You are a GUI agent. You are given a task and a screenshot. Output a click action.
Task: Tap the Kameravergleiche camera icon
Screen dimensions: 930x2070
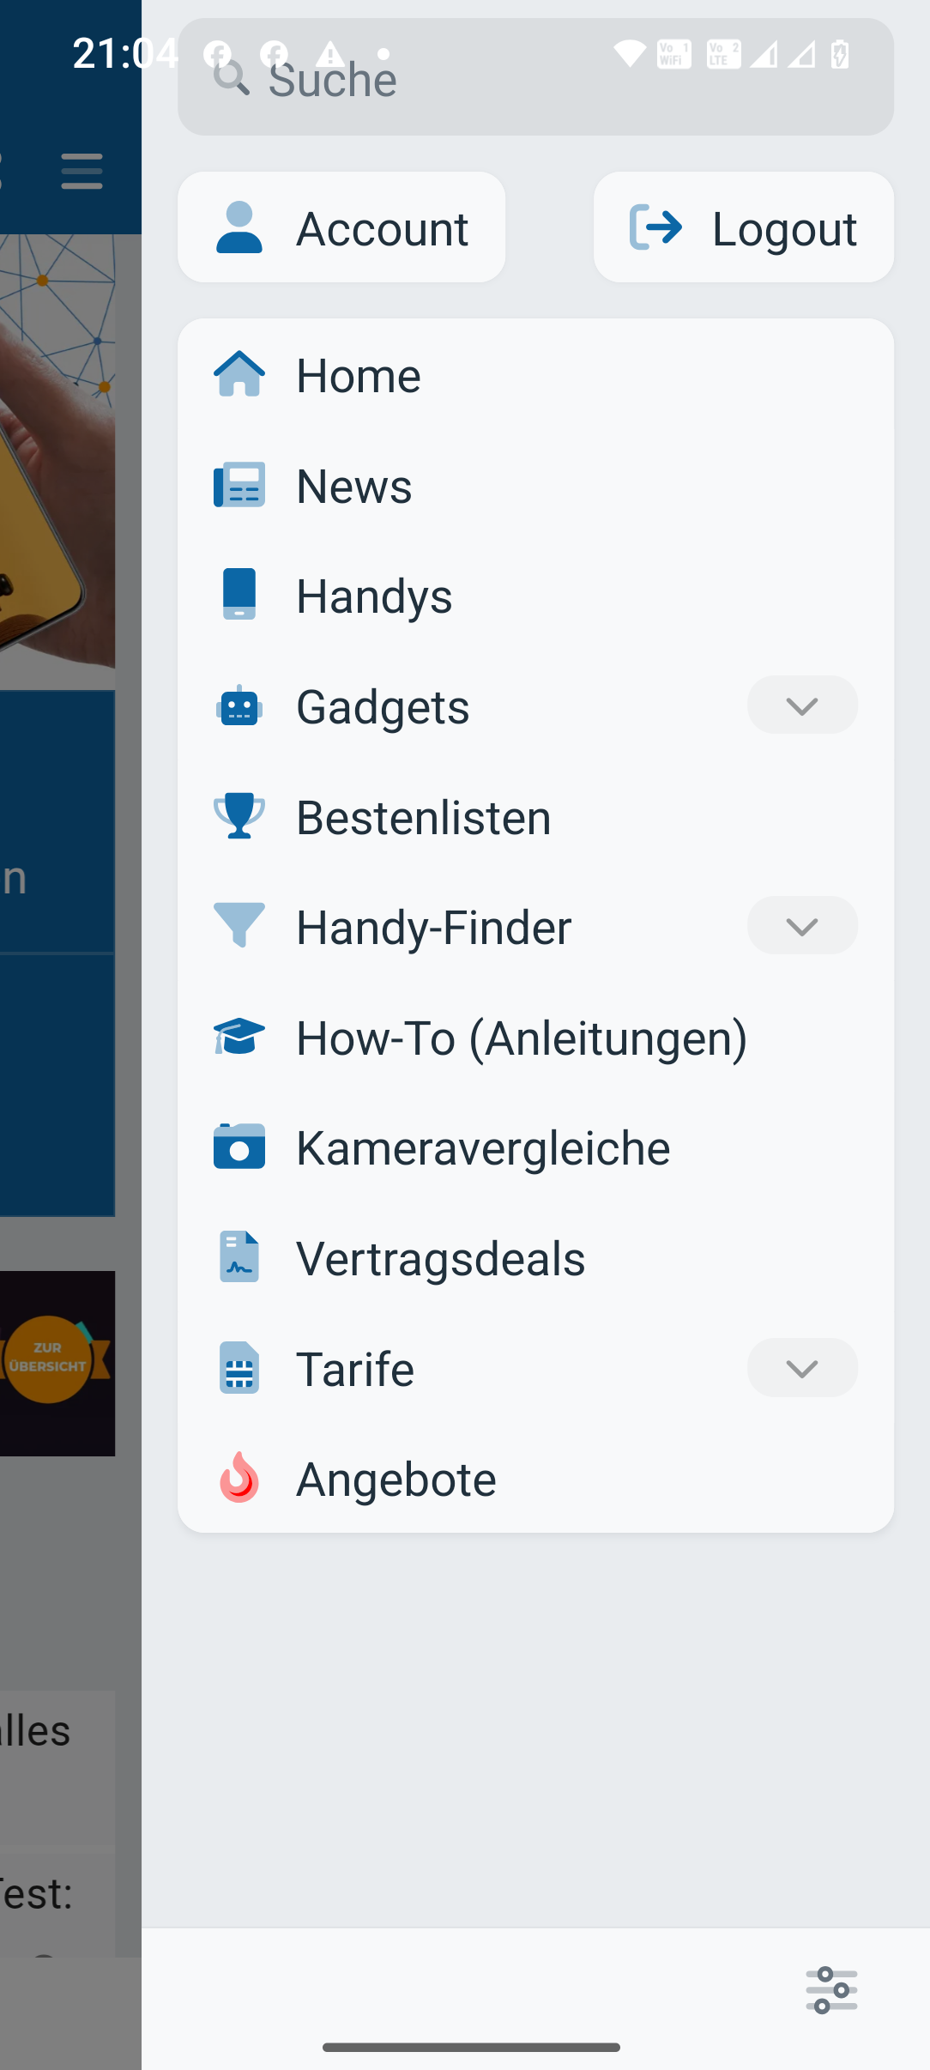[x=239, y=1147]
